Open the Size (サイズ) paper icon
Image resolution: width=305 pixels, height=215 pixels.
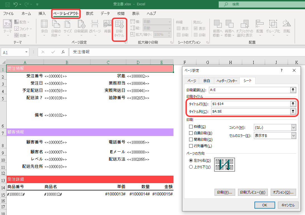tap(68, 28)
